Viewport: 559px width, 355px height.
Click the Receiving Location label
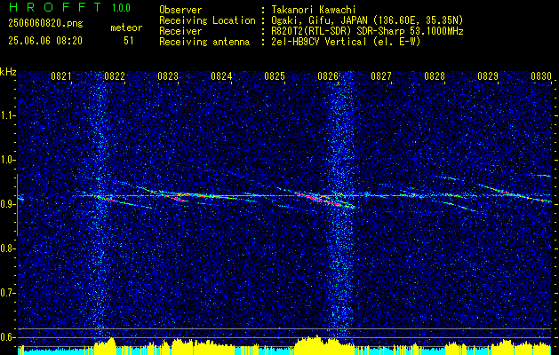207,20
